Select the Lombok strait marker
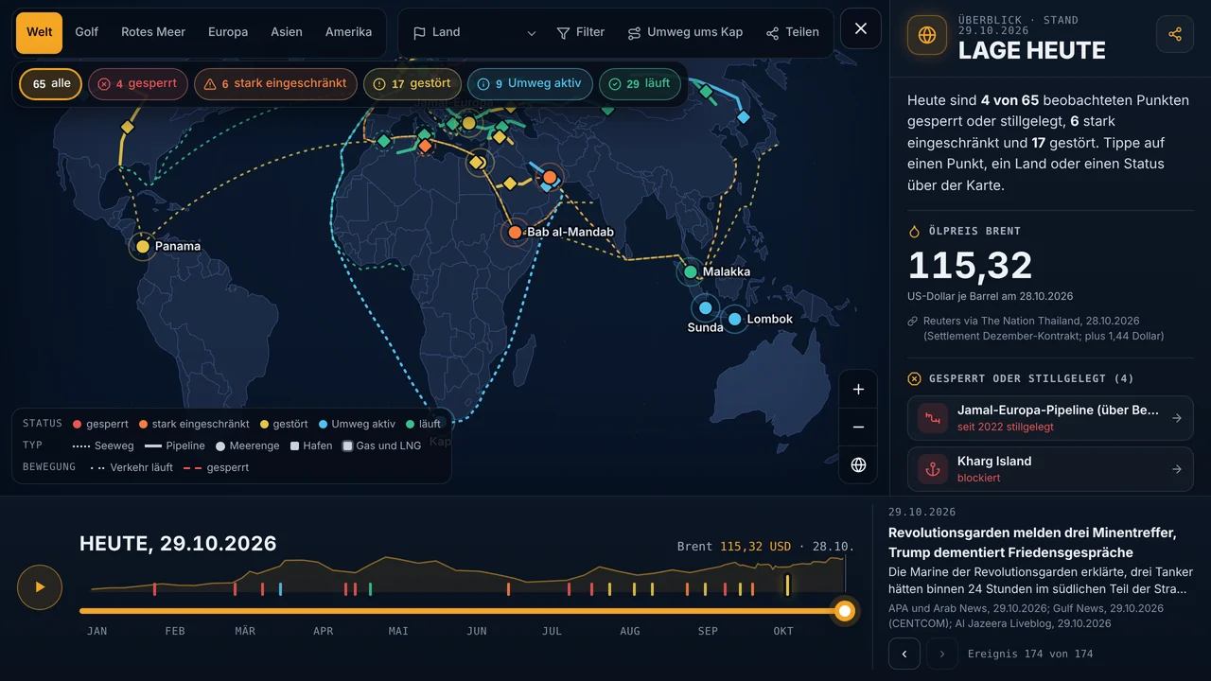 point(734,319)
